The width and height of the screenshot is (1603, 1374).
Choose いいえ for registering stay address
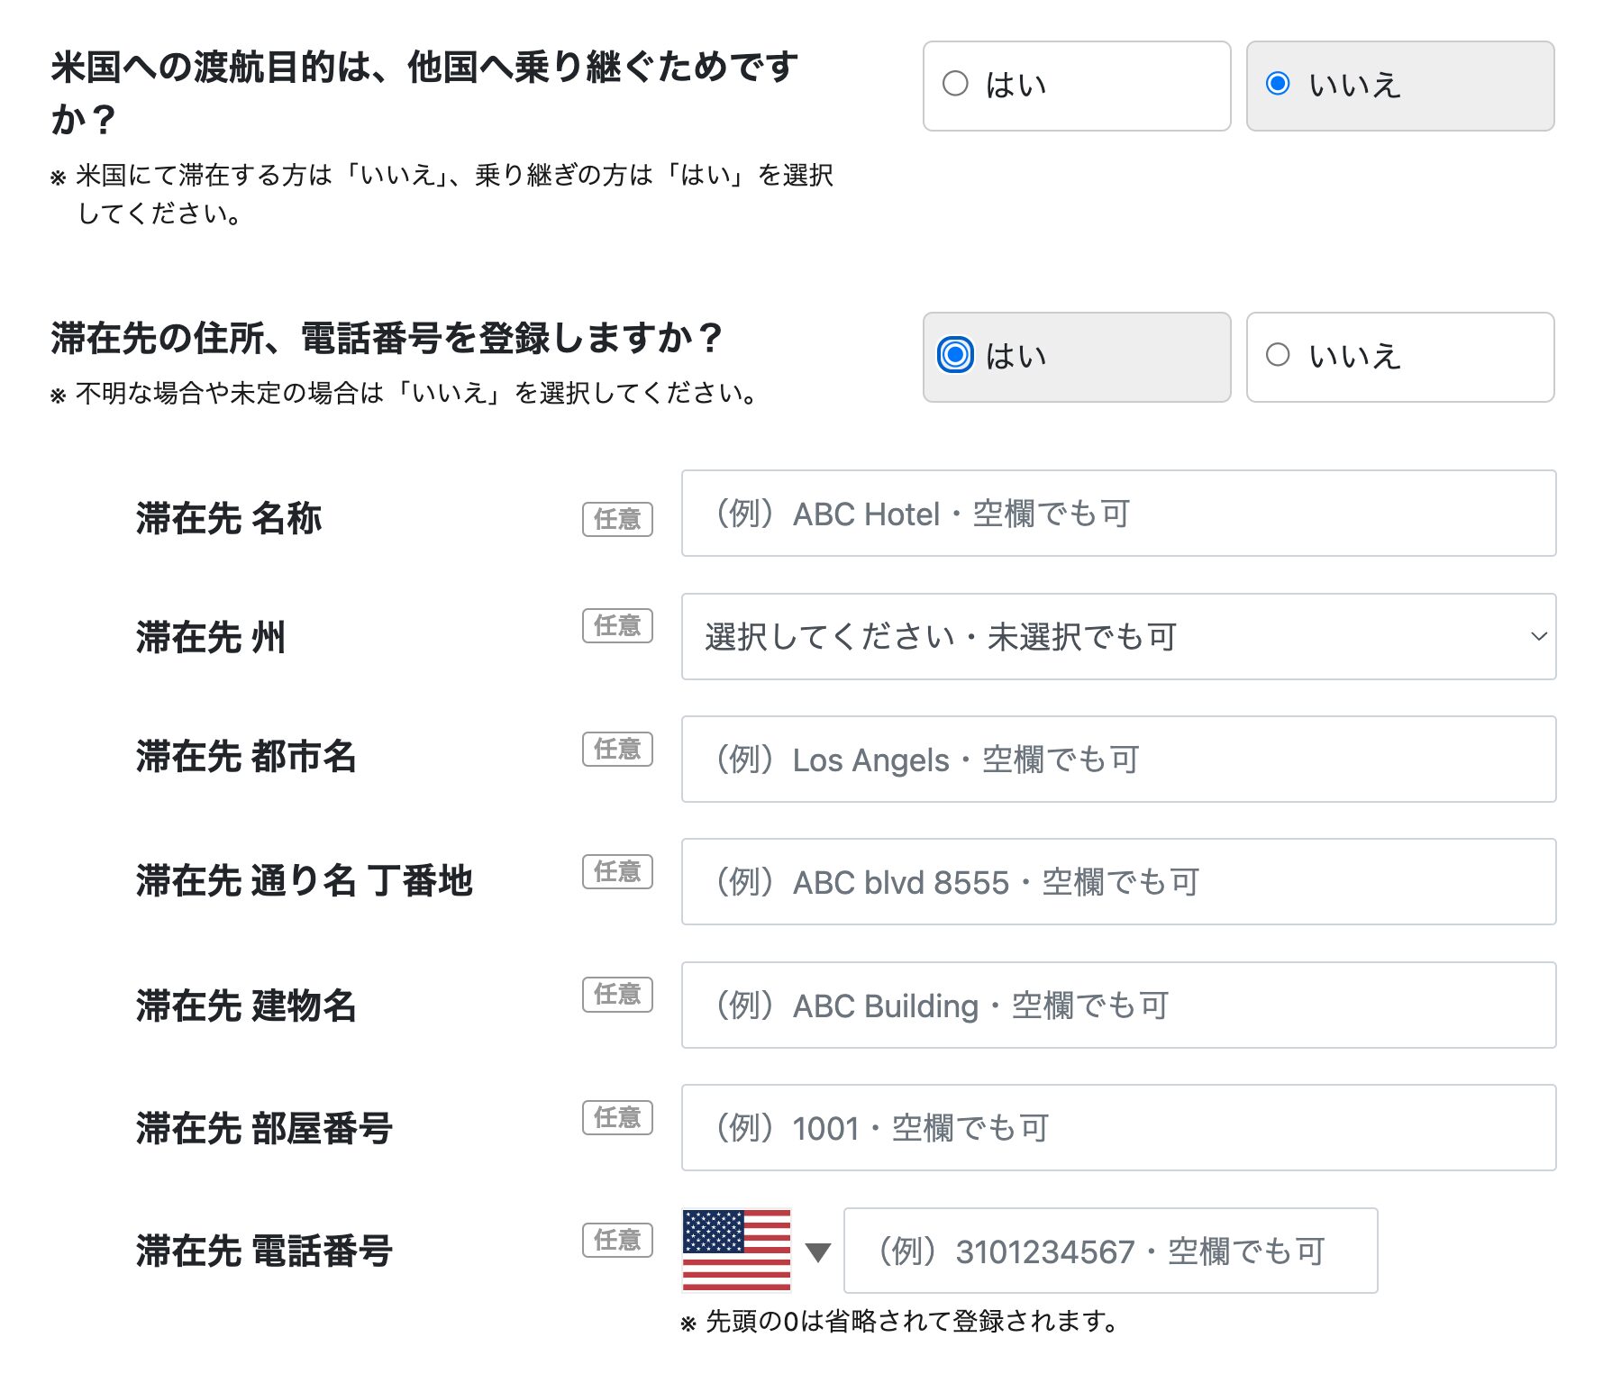coord(1399,357)
